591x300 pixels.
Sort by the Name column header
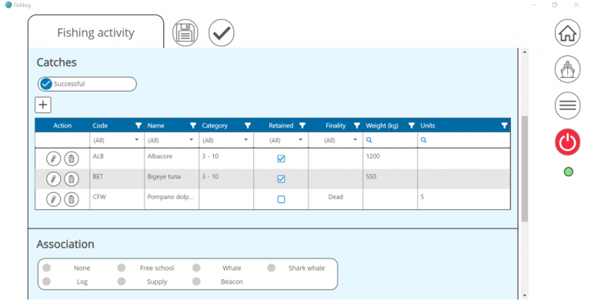[155, 125]
